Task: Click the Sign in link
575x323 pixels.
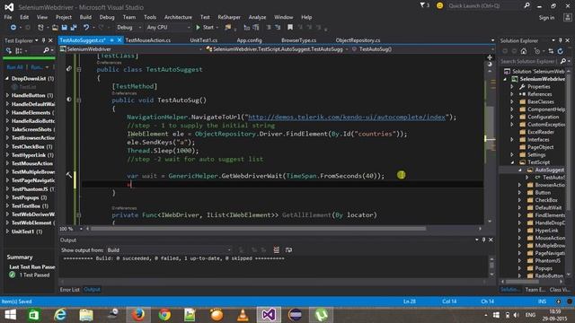Action: [x=546, y=18]
